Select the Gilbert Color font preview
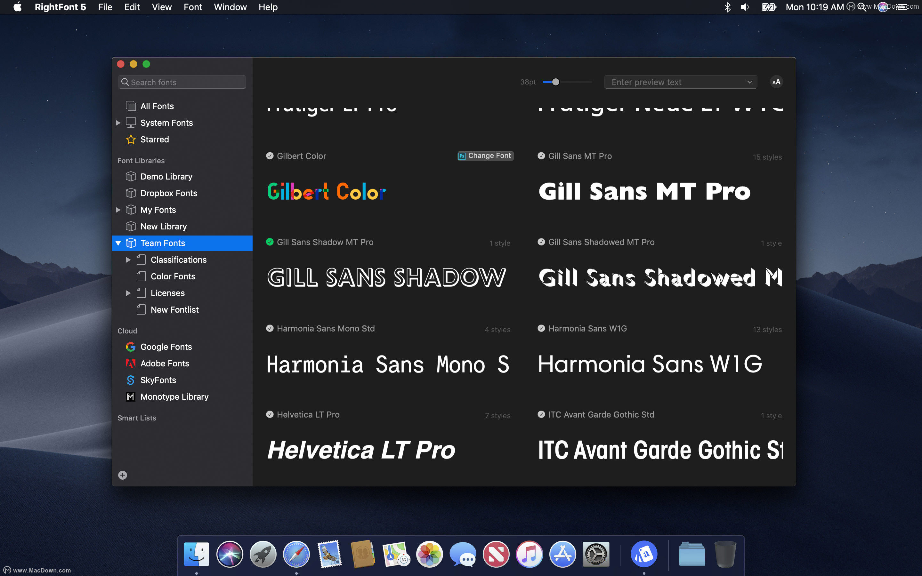Screen dimensions: 922x576 pyautogui.click(x=327, y=191)
